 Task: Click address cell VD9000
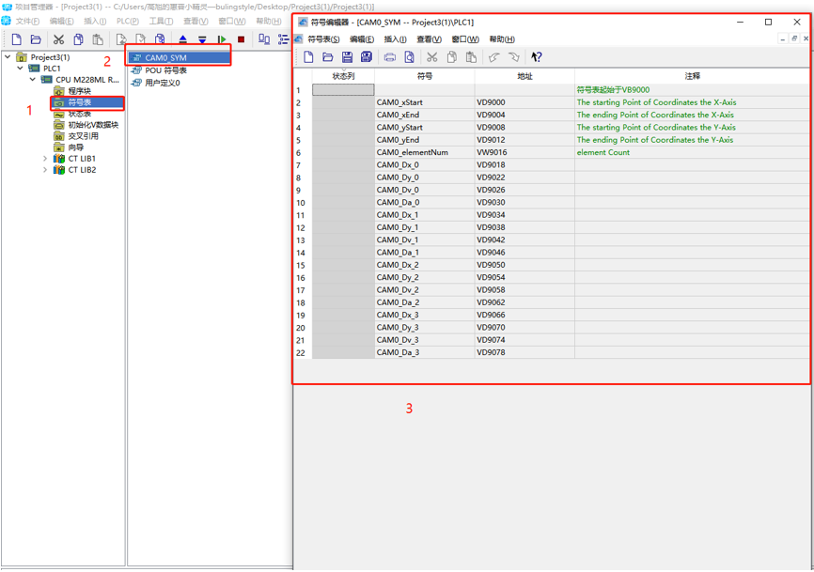point(524,102)
